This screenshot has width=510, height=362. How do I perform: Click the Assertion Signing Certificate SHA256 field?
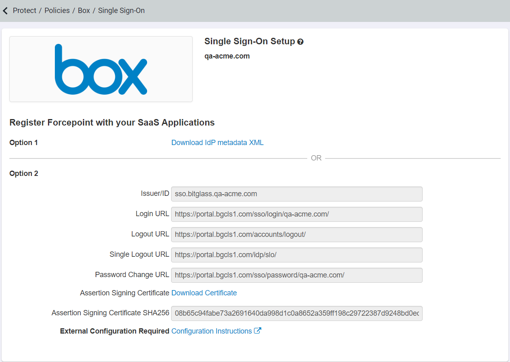297,313
